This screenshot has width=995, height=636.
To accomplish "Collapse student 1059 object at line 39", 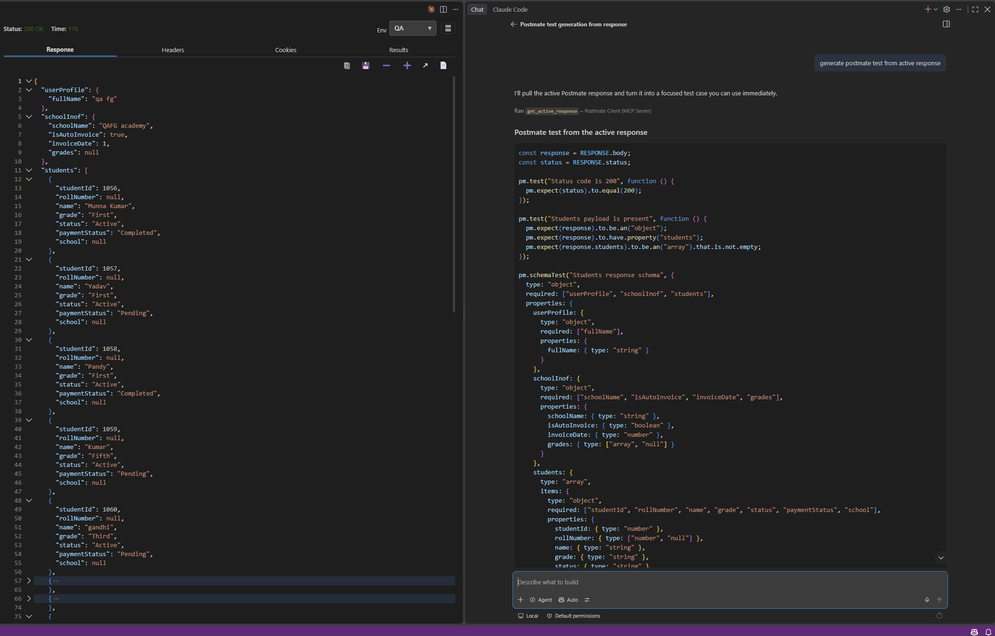I will [x=29, y=420].
